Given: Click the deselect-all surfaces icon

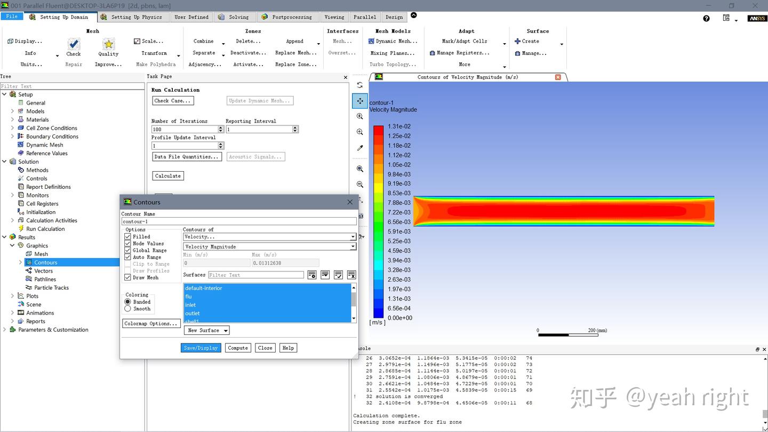Looking at the screenshot, I should point(351,275).
